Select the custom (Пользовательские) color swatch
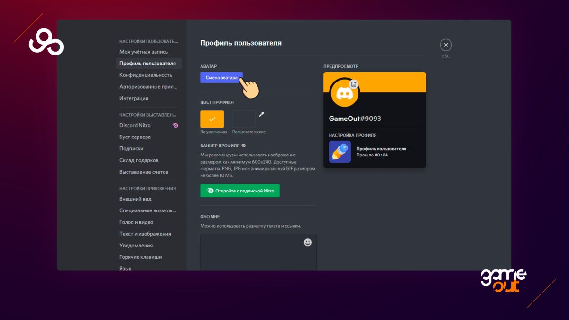The width and height of the screenshot is (569, 320). pos(244,119)
